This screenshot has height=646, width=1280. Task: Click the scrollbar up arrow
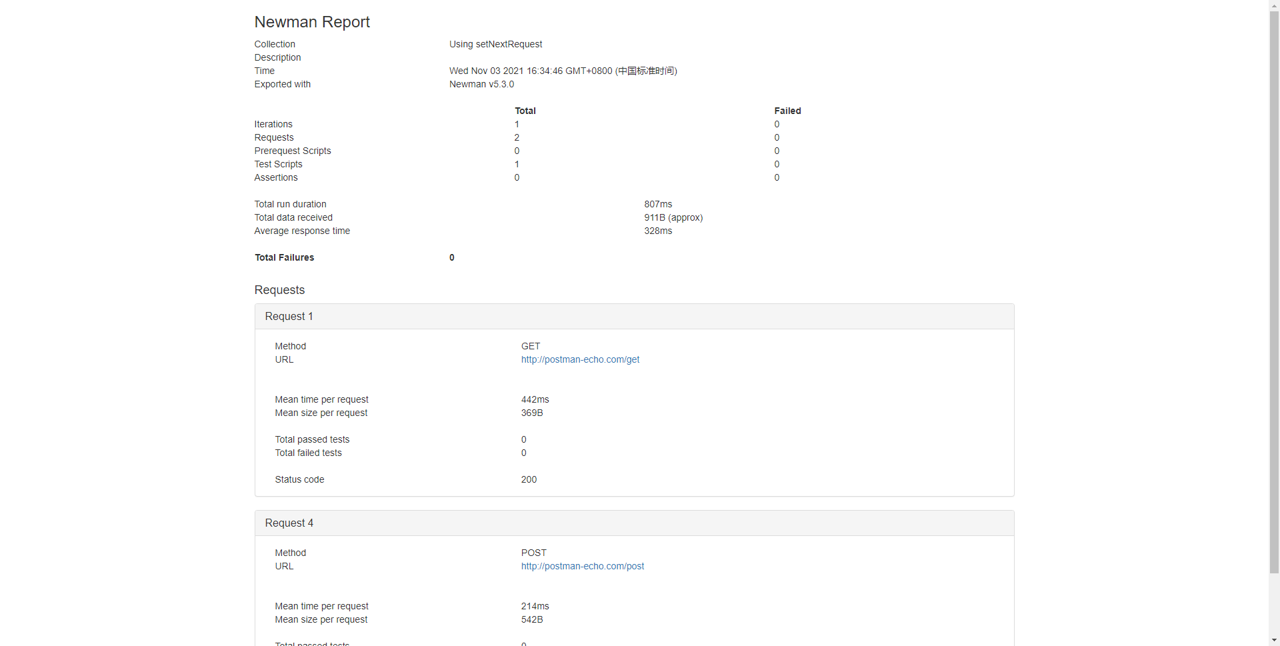pos(1274,5)
